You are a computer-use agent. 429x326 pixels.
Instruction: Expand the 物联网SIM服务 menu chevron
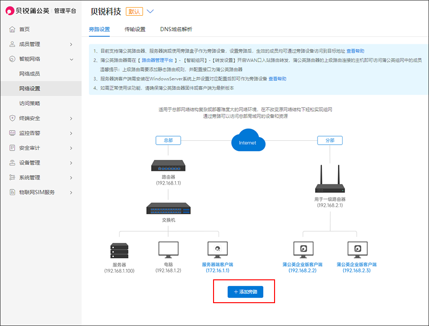click(71, 192)
